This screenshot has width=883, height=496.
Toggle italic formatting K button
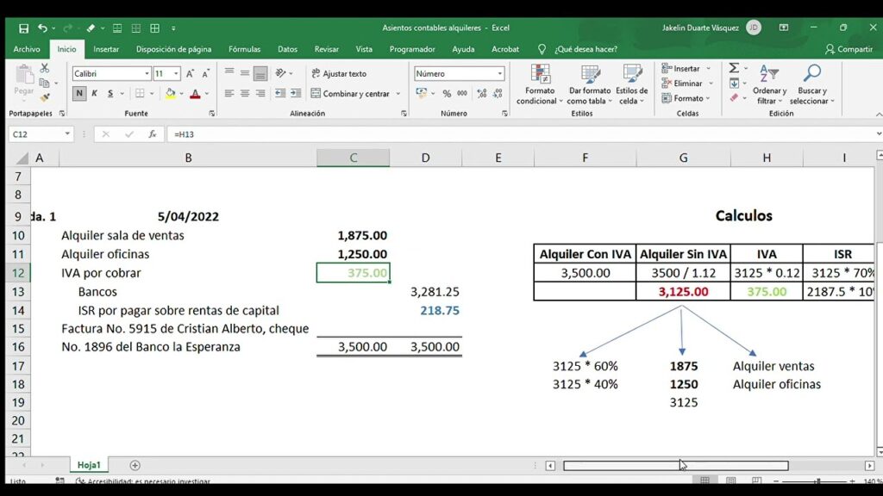(94, 93)
